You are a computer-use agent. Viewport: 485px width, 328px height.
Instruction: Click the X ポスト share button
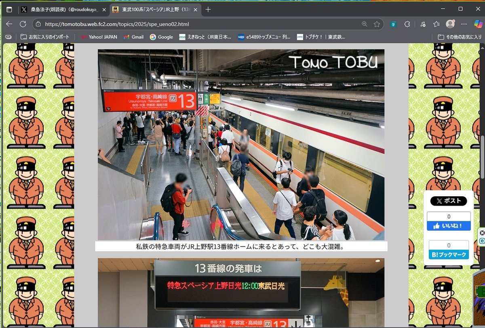click(x=449, y=201)
